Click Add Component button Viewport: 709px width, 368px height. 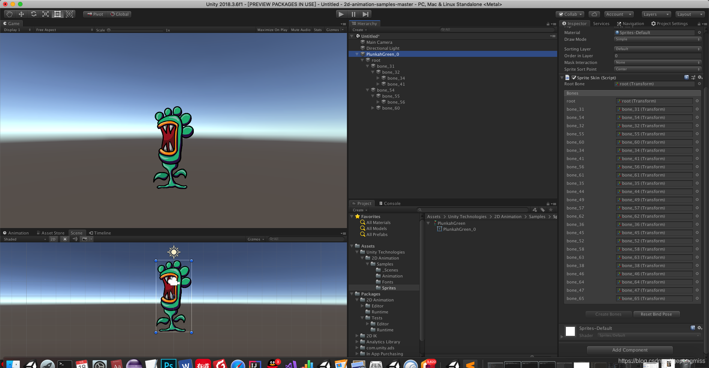(630, 350)
